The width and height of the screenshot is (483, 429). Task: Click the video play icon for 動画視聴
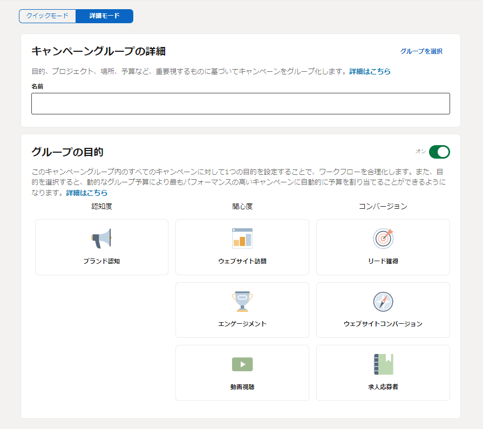[242, 364]
